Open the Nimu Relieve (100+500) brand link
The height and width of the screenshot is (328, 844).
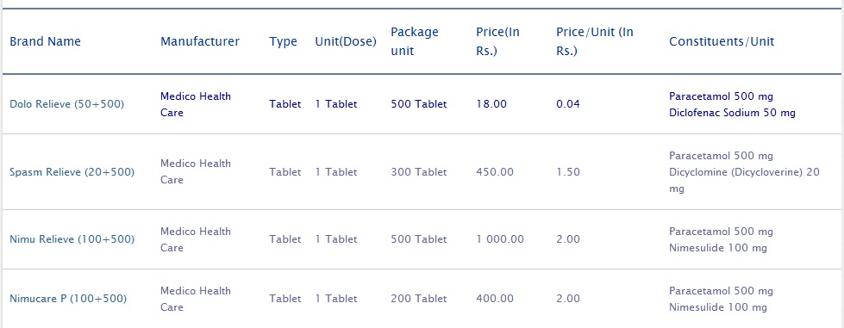(x=72, y=239)
